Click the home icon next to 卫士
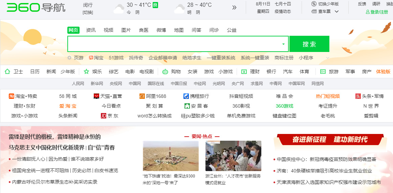Screen dimensions: 393x193 click(7, 72)
